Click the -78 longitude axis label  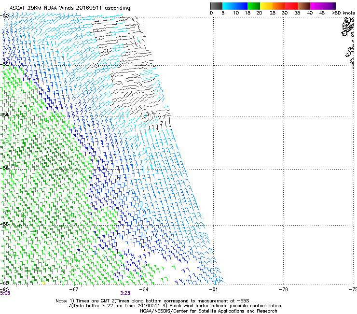[283, 289]
